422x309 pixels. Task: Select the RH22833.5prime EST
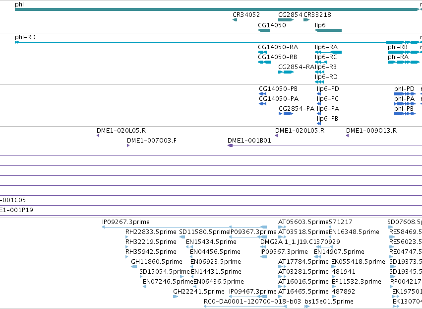point(127,237)
